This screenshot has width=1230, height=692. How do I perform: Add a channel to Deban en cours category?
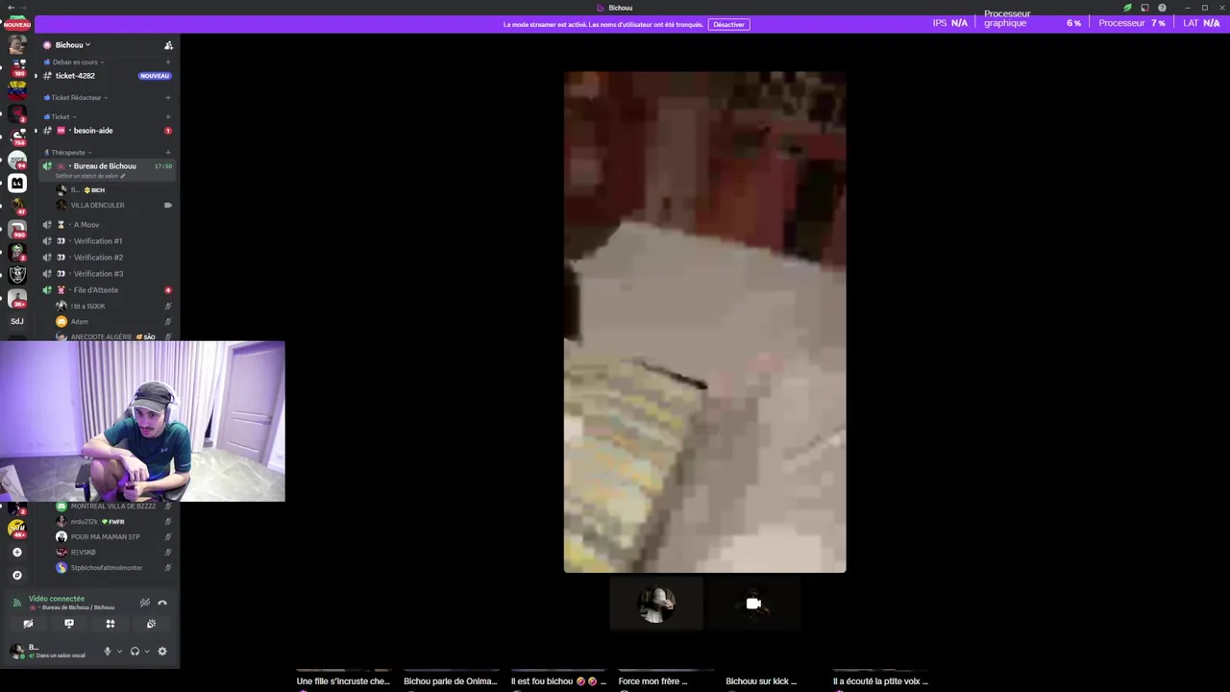(x=168, y=62)
